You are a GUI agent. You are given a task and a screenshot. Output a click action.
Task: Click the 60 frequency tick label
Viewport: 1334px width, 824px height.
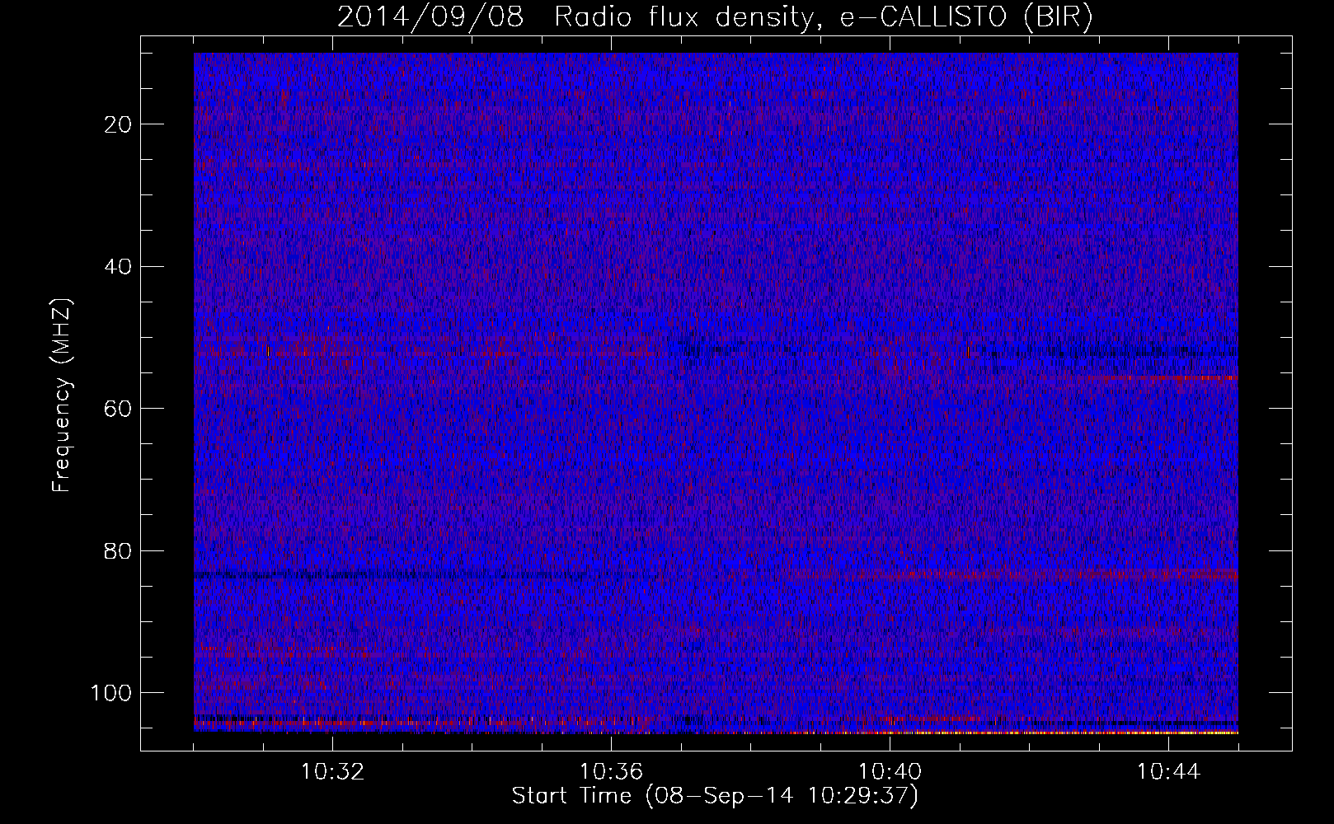(119, 409)
